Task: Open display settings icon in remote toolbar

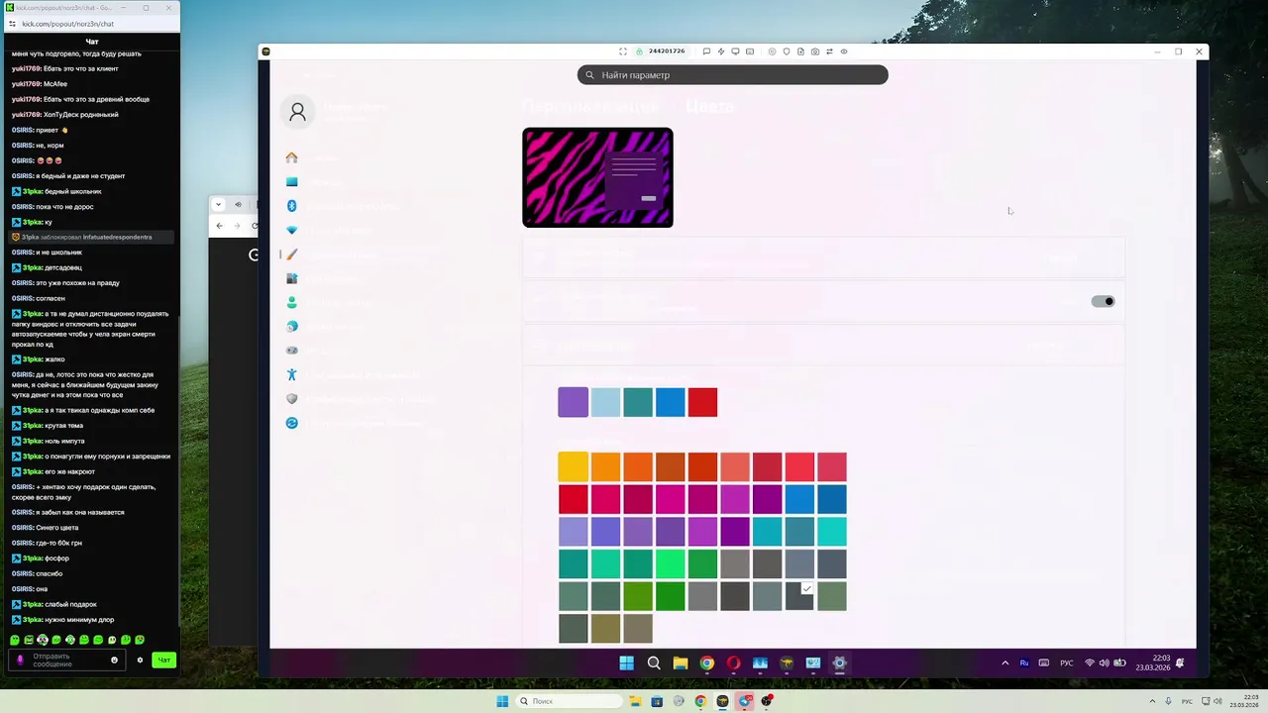Action: (734, 51)
